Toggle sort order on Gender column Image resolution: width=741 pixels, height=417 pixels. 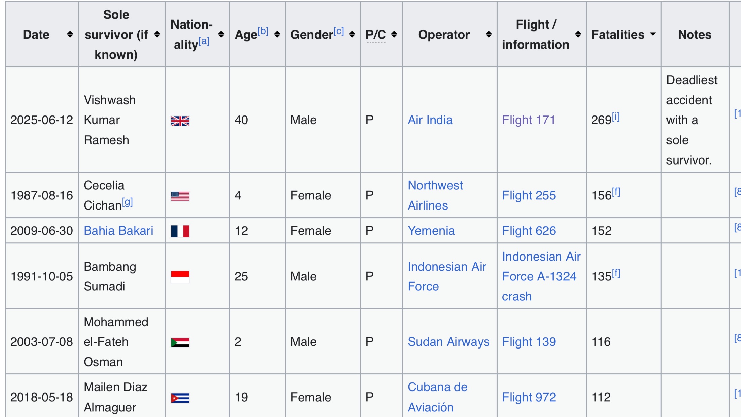coord(352,34)
